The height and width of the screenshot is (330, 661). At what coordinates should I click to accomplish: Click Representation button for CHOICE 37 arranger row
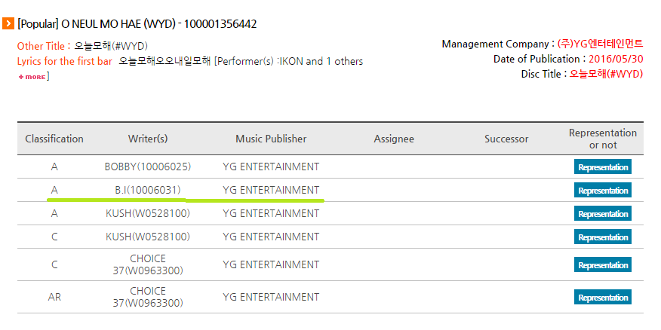(x=602, y=297)
